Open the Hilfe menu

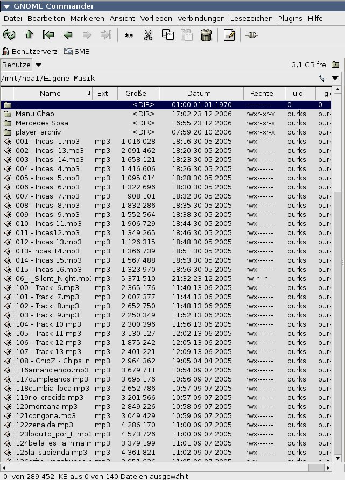315,19
